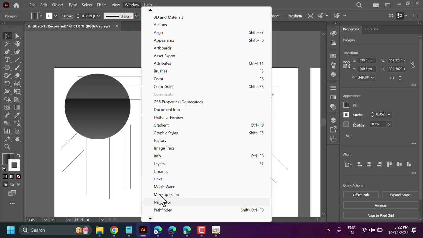This screenshot has height=238, width=423.
Task: Open the Symbols club-shaped panel icon
Action: click(333, 74)
